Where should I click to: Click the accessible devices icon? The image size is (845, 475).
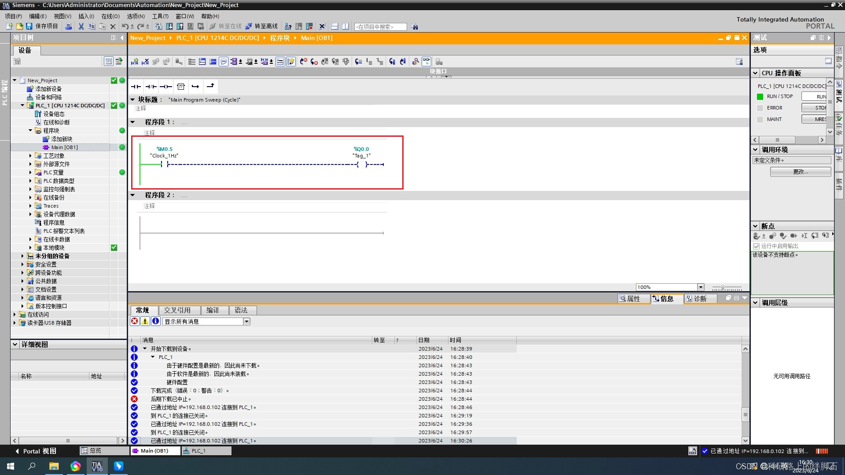click(x=288, y=26)
